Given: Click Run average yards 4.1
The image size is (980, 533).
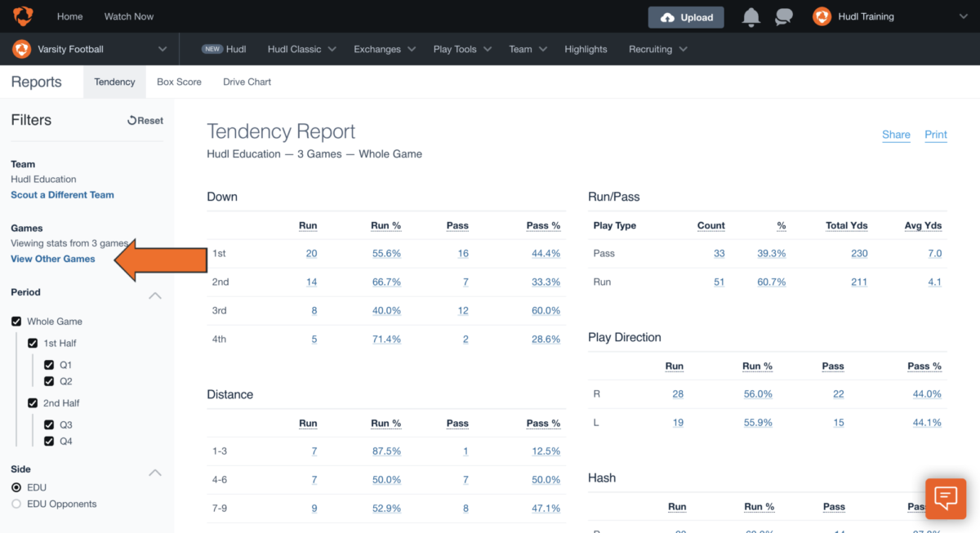Looking at the screenshot, I should coord(934,282).
